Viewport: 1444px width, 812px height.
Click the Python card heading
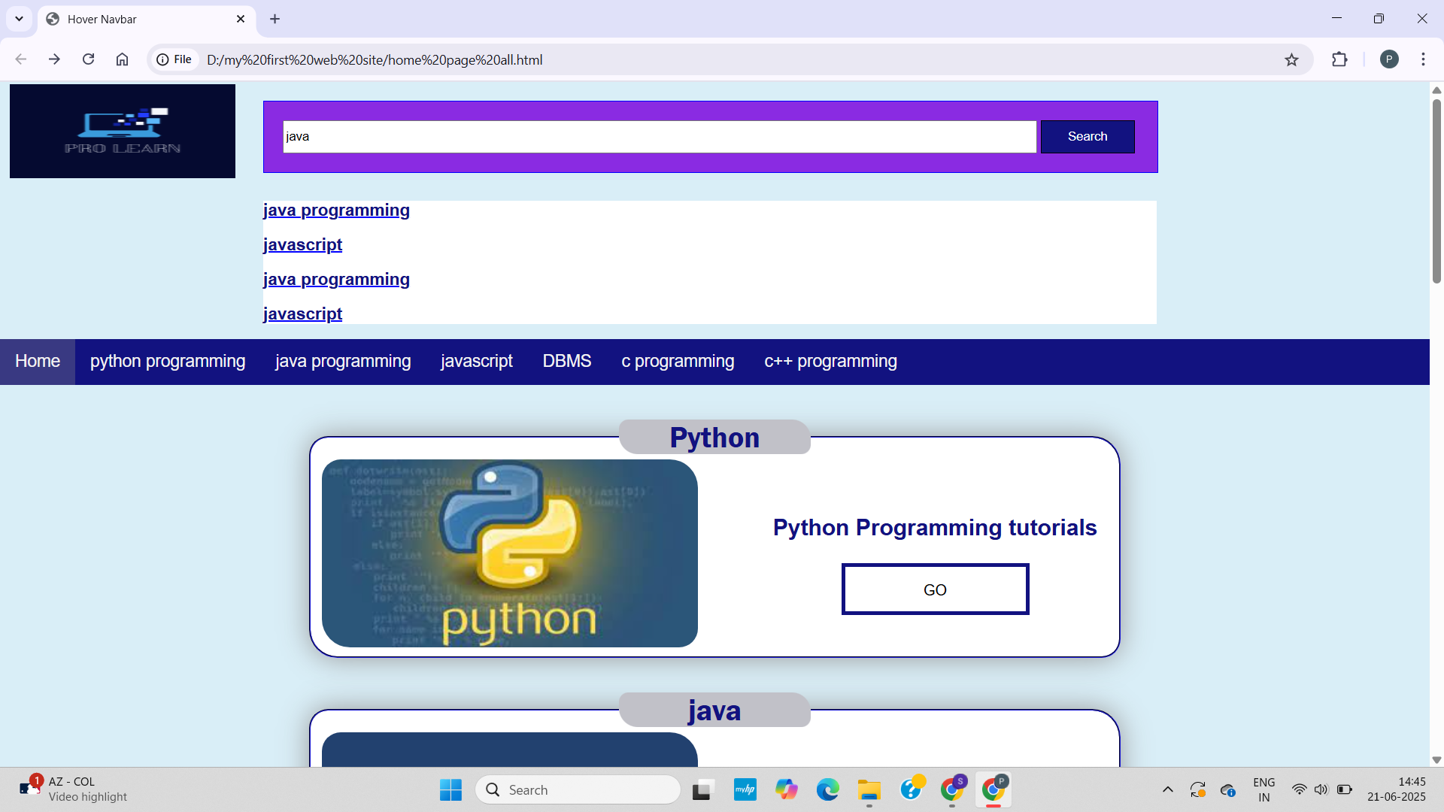pyautogui.click(x=714, y=438)
